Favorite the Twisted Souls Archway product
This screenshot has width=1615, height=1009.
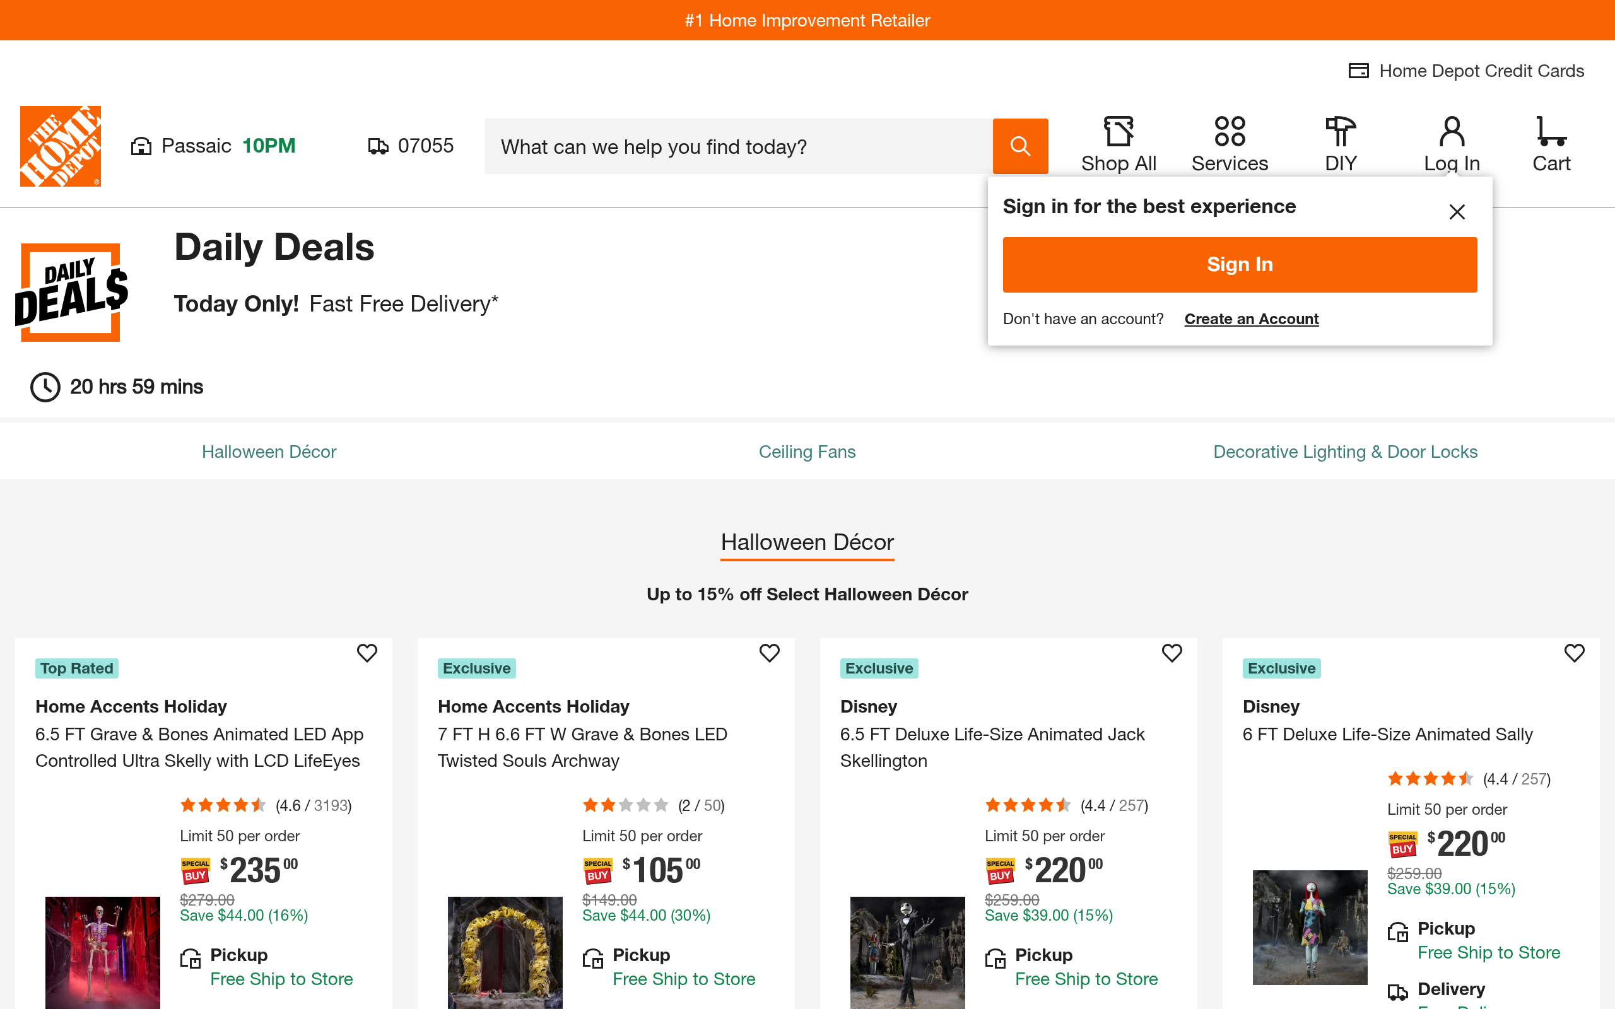770,653
